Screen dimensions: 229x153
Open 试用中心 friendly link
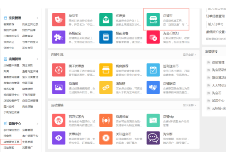[218, 100]
